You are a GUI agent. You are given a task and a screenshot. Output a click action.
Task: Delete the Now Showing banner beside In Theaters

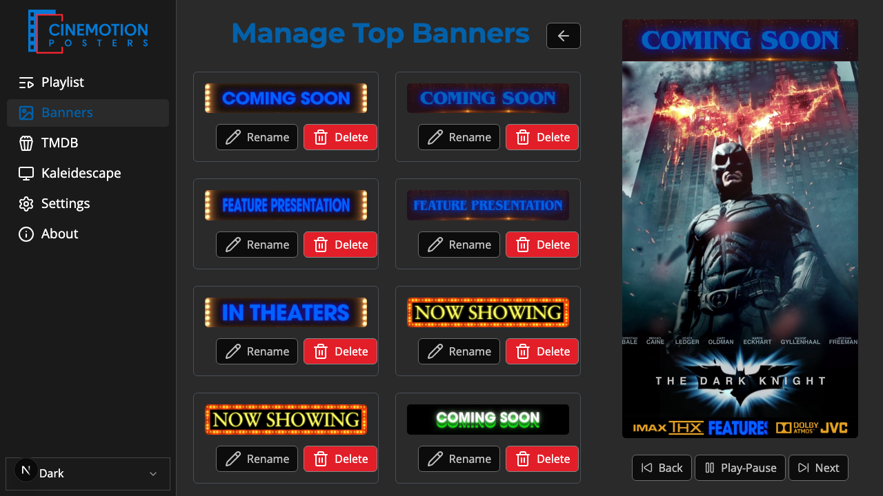click(542, 351)
